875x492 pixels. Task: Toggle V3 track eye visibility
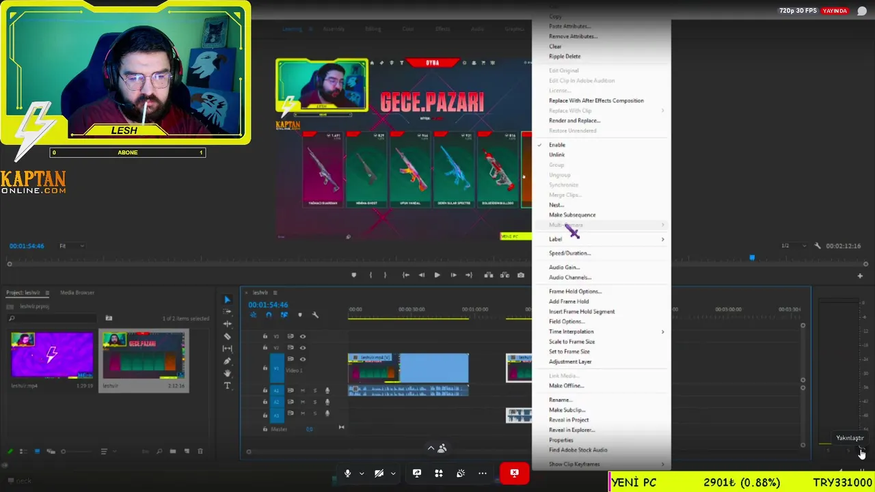[303, 336]
